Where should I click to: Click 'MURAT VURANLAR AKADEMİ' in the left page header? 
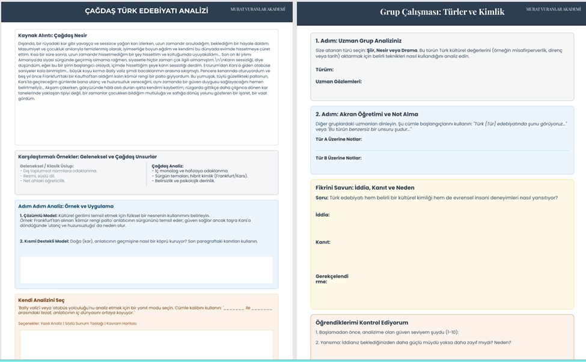(258, 10)
